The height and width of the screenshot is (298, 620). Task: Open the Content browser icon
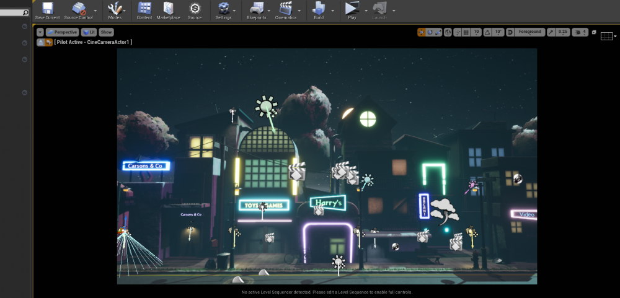tap(144, 8)
